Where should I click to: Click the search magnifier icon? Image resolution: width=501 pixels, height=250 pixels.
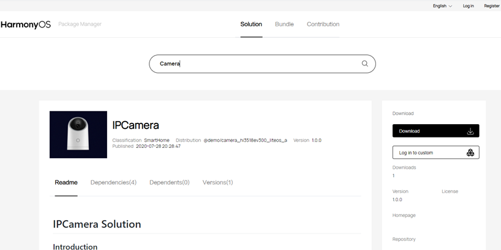coord(364,64)
